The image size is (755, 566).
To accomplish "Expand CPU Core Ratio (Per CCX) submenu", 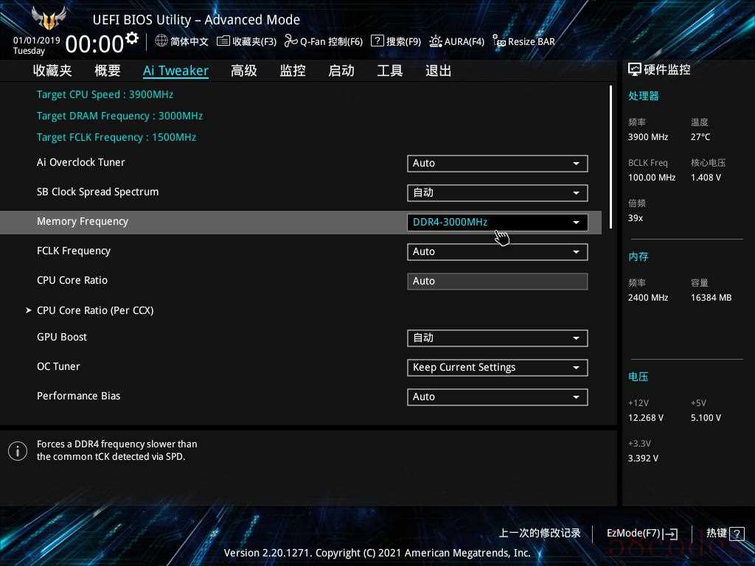I will click(95, 310).
